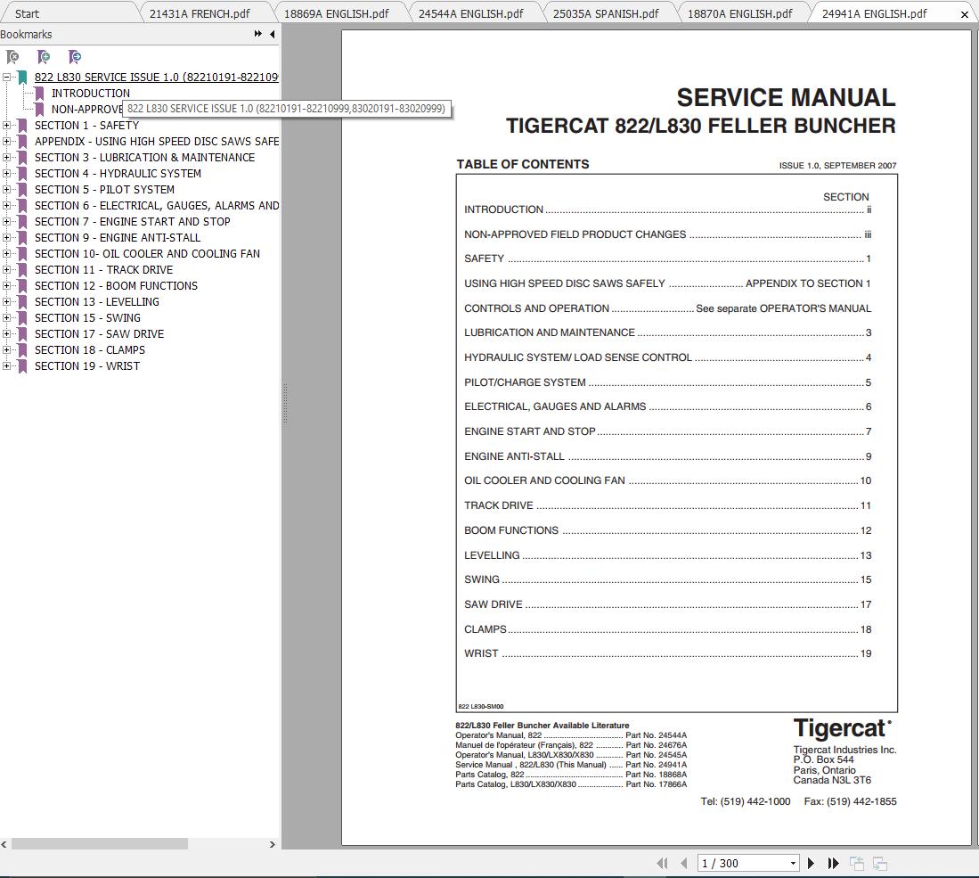Switch to 24544A ENGLISH.pdf tab
The width and height of the screenshot is (979, 878).
pos(470,13)
